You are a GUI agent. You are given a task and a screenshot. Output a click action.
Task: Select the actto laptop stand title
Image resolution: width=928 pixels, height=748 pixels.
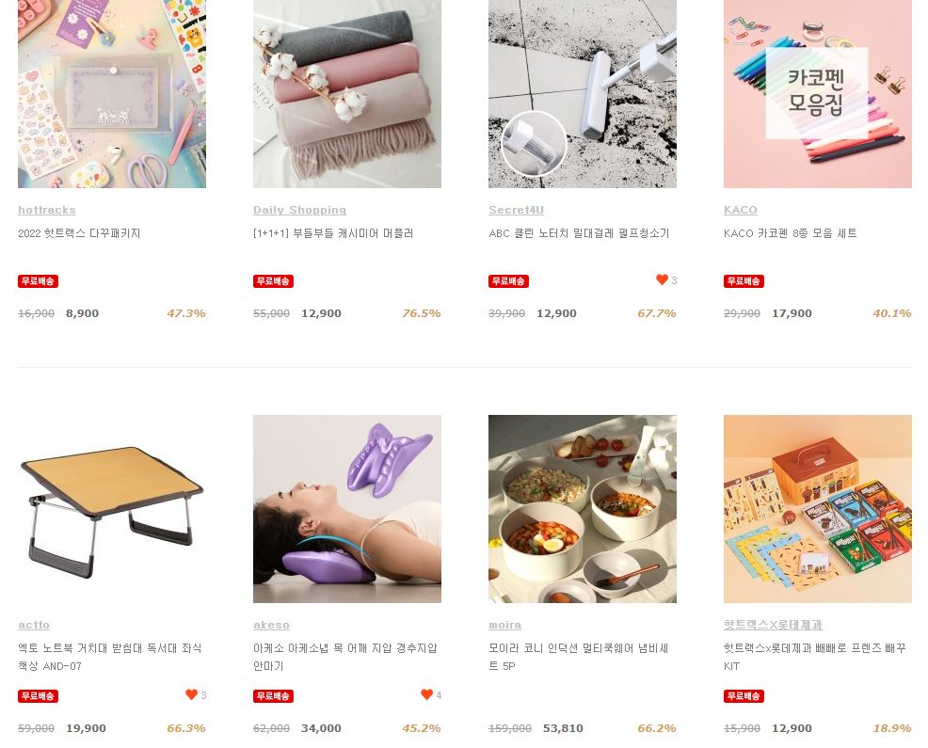coord(110,657)
